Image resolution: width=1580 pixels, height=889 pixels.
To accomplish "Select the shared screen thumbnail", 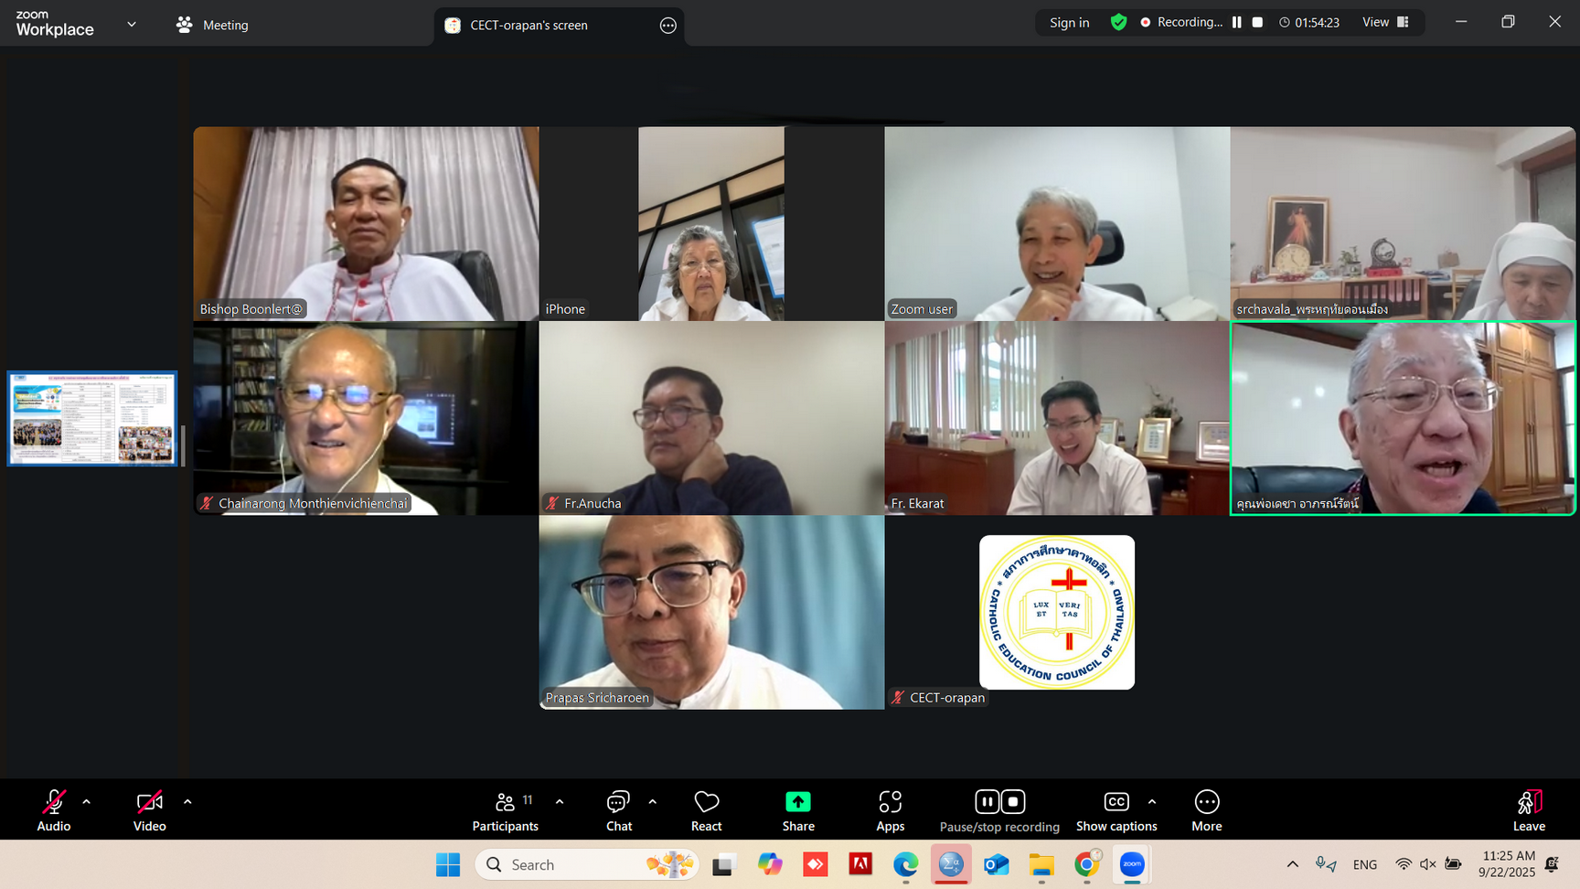I will point(92,418).
